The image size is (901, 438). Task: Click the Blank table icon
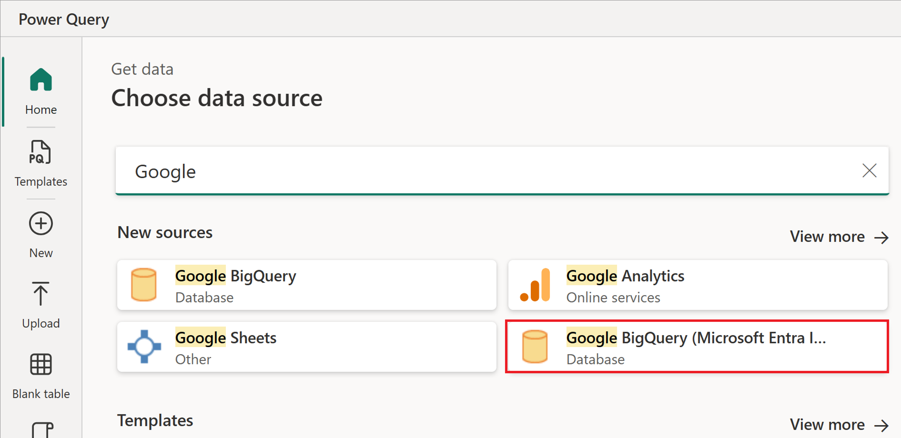pos(41,365)
